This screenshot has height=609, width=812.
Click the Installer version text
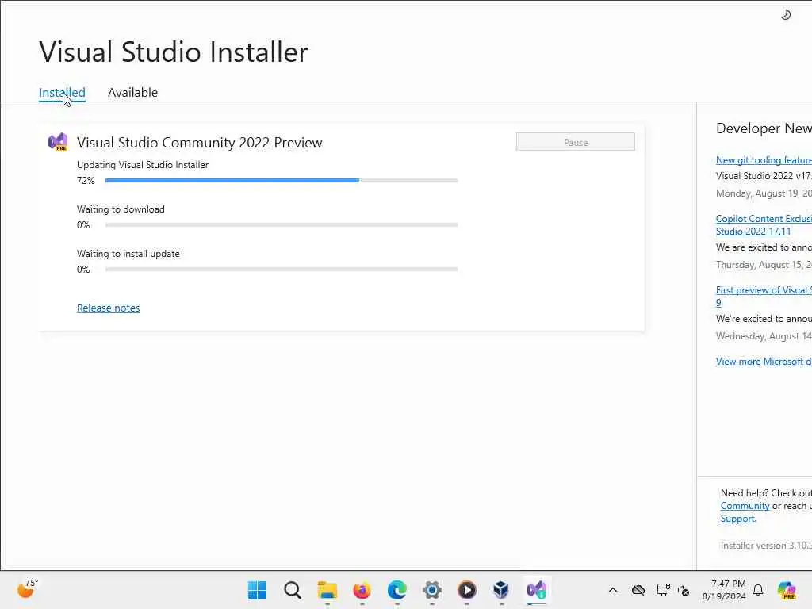pyautogui.click(x=766, y=546)
